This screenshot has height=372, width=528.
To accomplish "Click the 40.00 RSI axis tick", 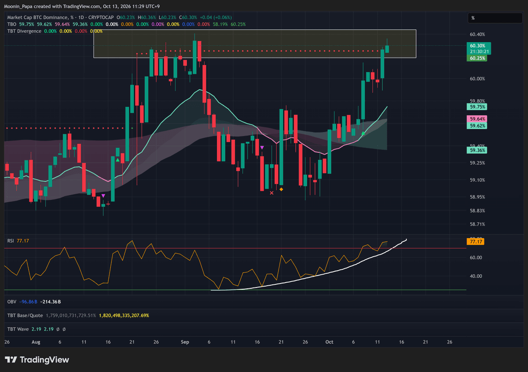I will (476, 276).
